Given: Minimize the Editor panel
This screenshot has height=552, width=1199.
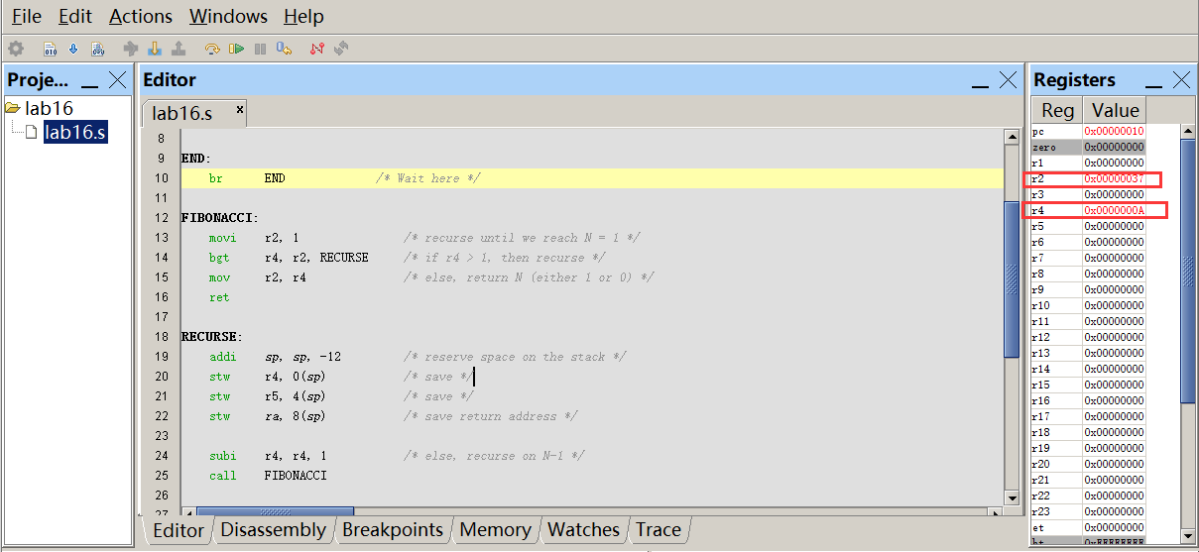Looking at the screenshot, I should (981, 86).
